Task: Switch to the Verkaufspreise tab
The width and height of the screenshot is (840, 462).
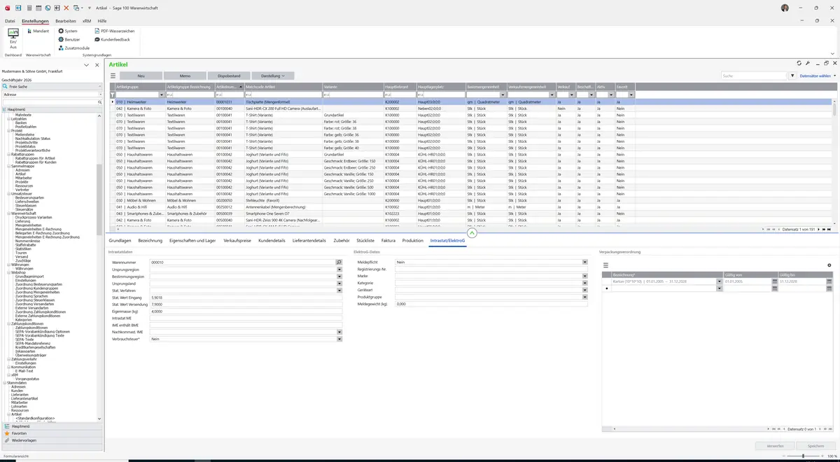Action: pos(237,240)
